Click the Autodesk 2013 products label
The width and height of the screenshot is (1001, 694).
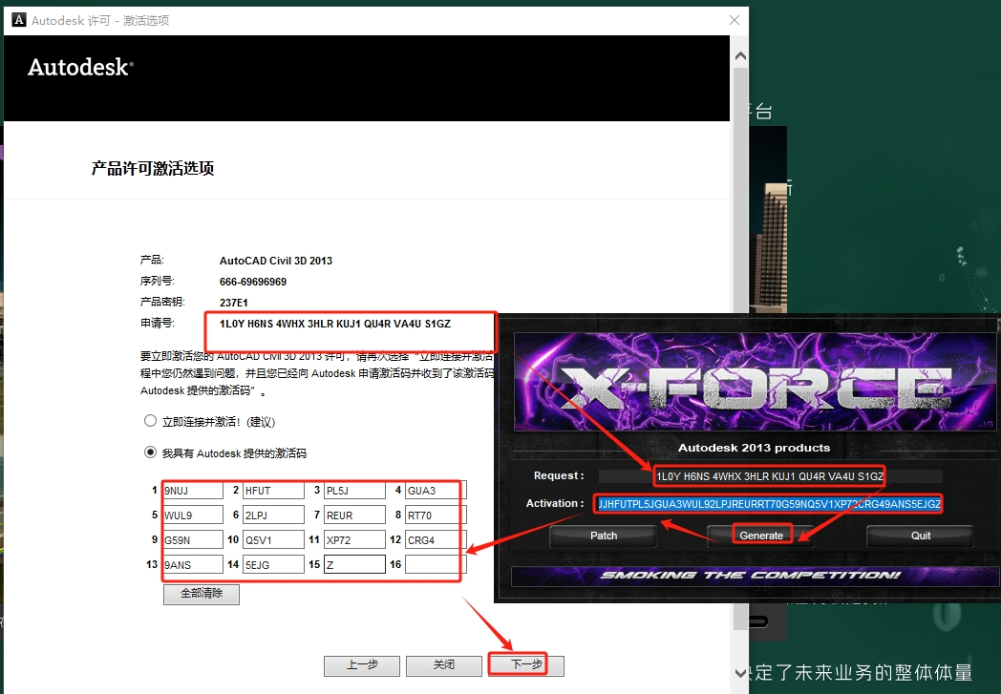coord(754,448)
